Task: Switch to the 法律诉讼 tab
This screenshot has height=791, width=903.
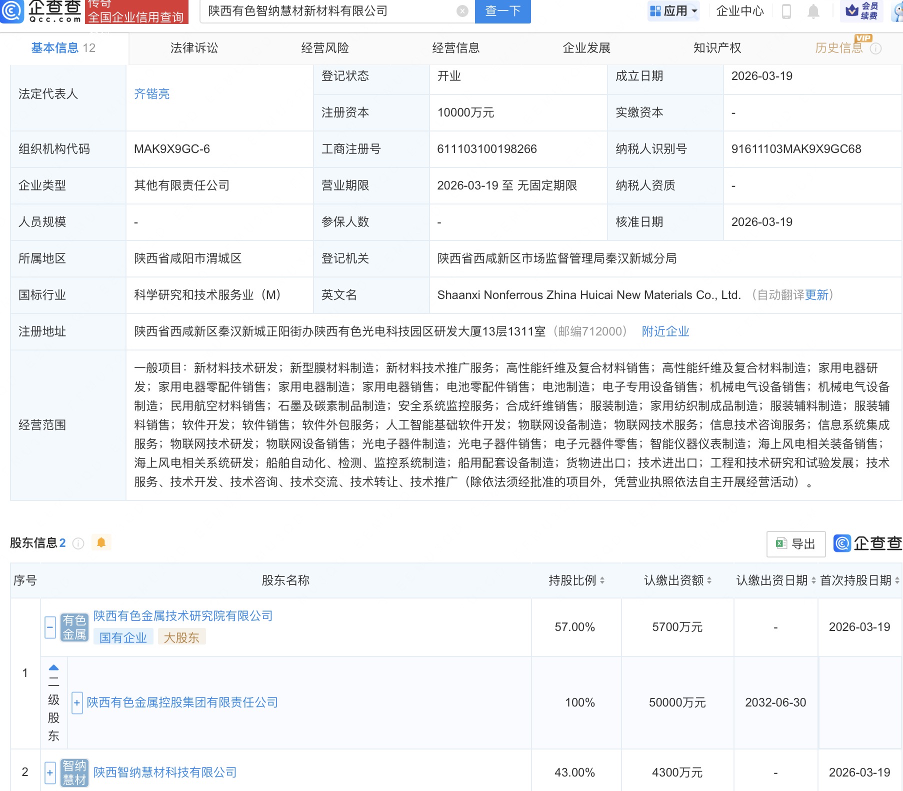Action: click(195, 48)
